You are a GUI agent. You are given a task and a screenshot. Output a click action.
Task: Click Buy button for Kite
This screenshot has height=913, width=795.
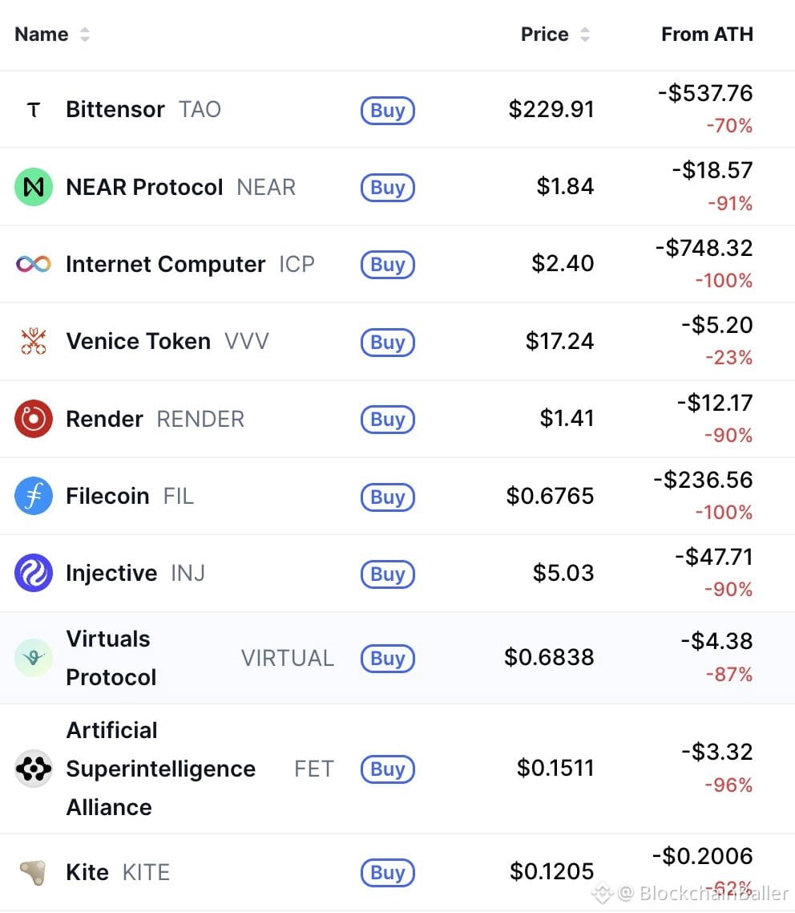(x=388, y=873)
